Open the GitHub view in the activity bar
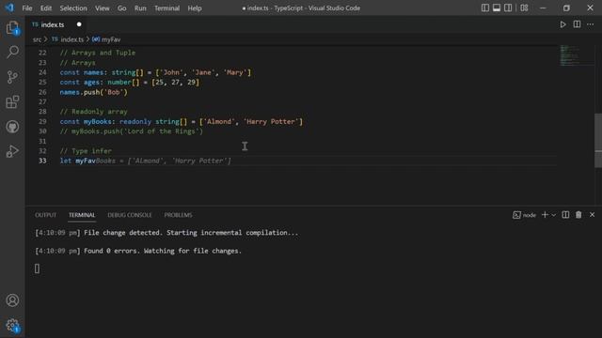Viewport: 602px width, 338px height. point(12,127)
